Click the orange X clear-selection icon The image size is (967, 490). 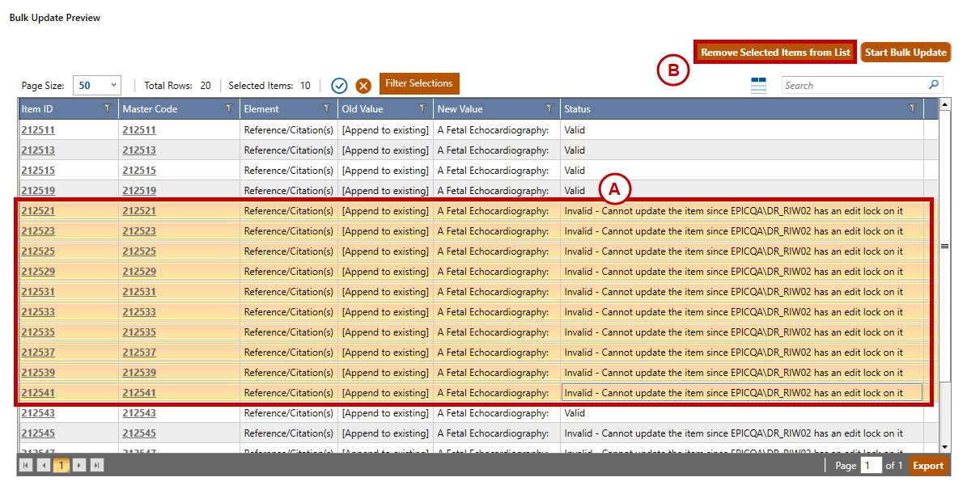(363, 86)
